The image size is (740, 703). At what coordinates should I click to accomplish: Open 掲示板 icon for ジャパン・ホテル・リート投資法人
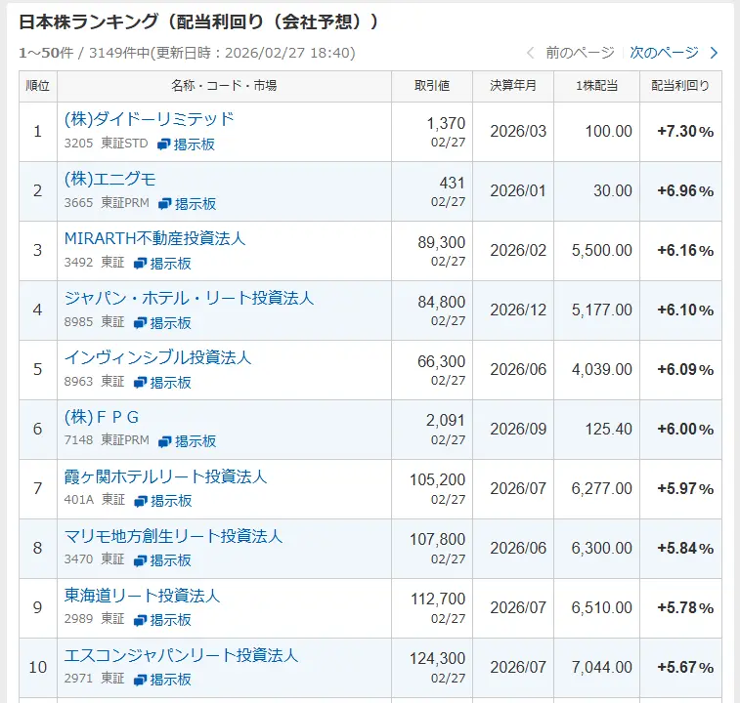point(141,323)
